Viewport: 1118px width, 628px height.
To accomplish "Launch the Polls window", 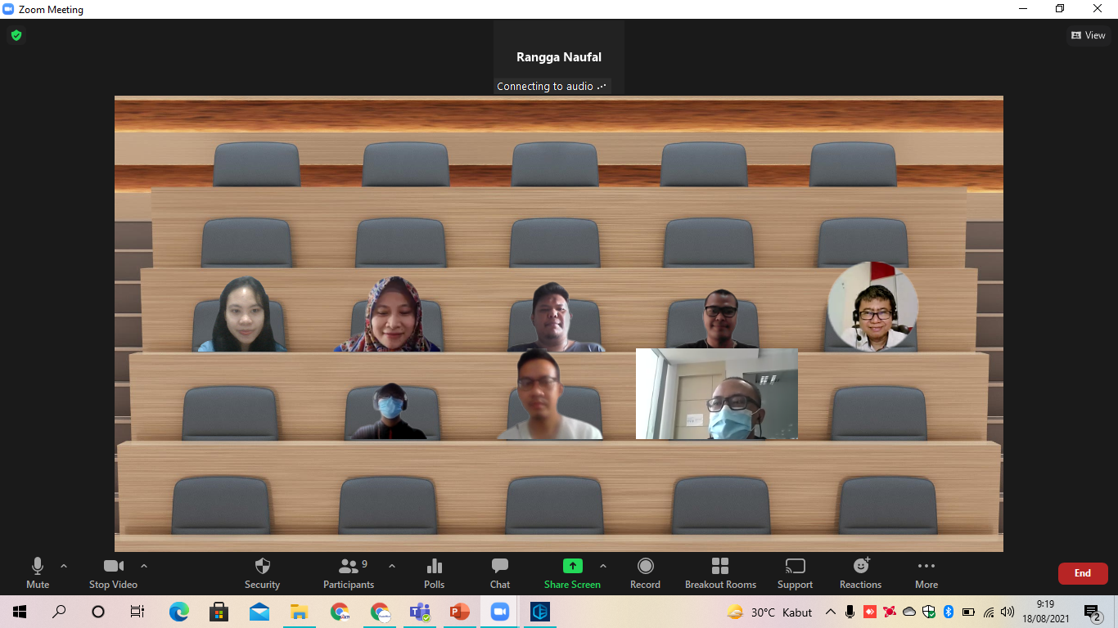I will (434, 572).
